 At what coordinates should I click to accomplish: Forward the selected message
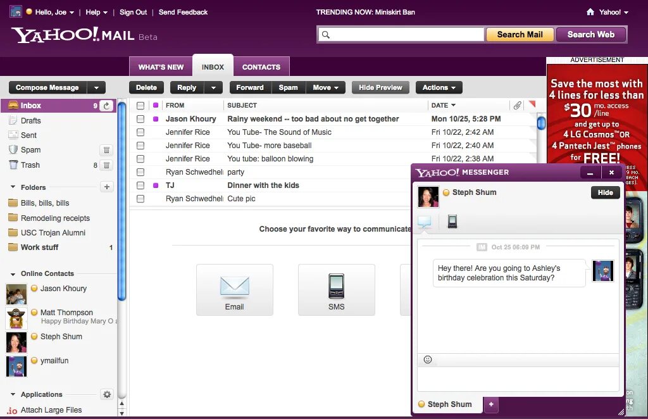[x=249, y=87]
